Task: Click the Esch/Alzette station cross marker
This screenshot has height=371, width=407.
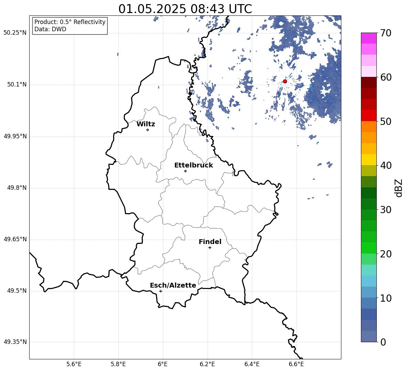Action: (x=161, y=291)
